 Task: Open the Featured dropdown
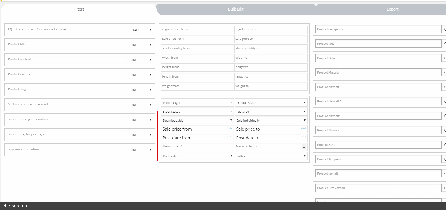(271, 112)
